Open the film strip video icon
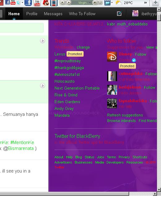 54,3
